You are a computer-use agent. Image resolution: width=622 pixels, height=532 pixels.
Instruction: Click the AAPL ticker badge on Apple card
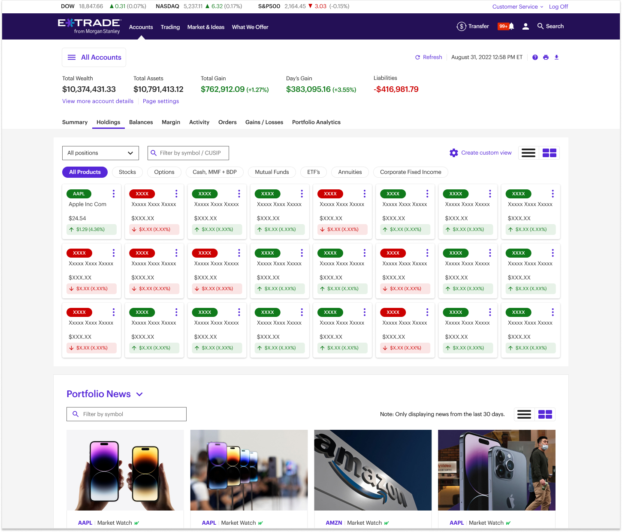coord(79,194)
